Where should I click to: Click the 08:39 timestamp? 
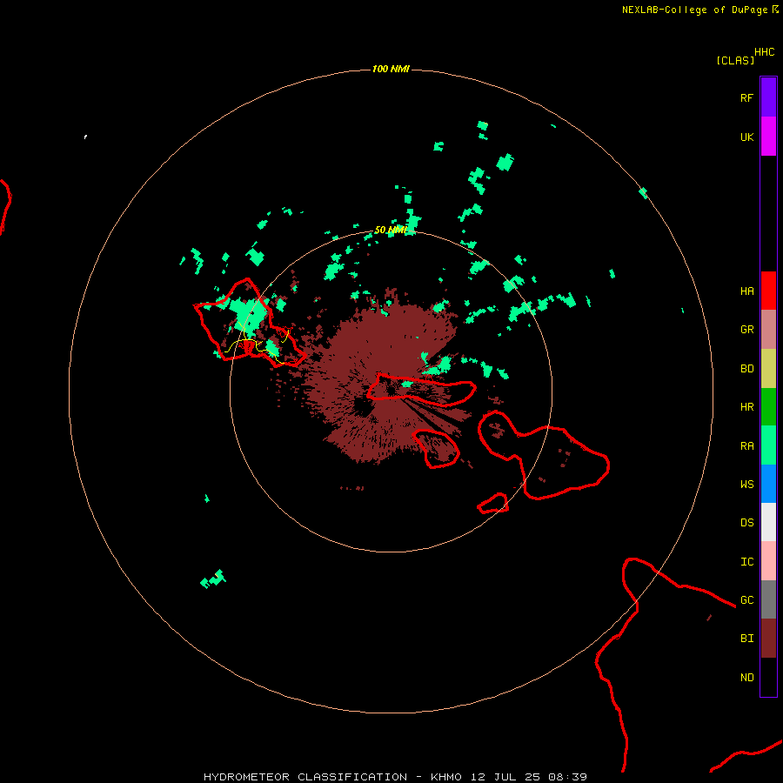(x=567, y=777)
